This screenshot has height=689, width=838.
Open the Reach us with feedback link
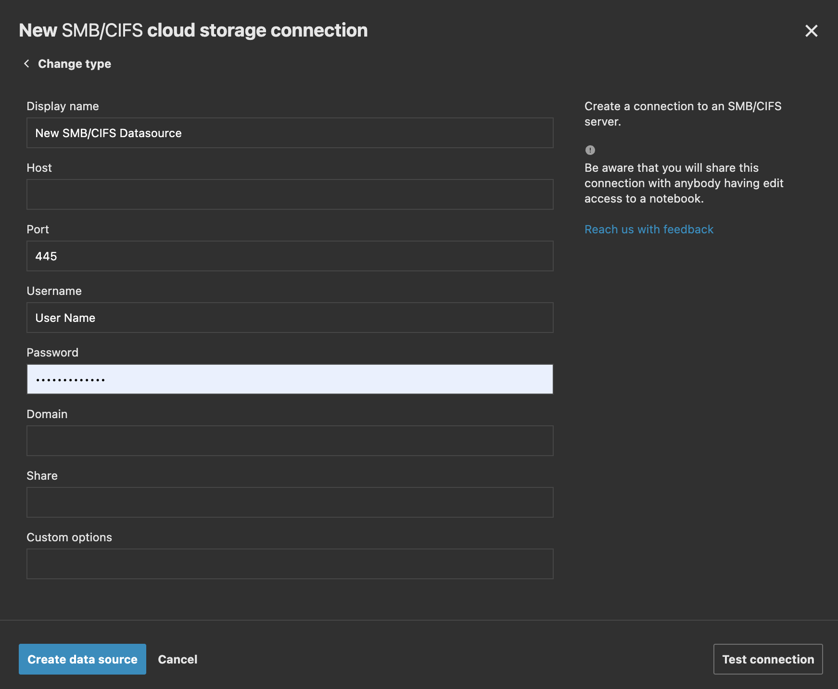point(649,229)
